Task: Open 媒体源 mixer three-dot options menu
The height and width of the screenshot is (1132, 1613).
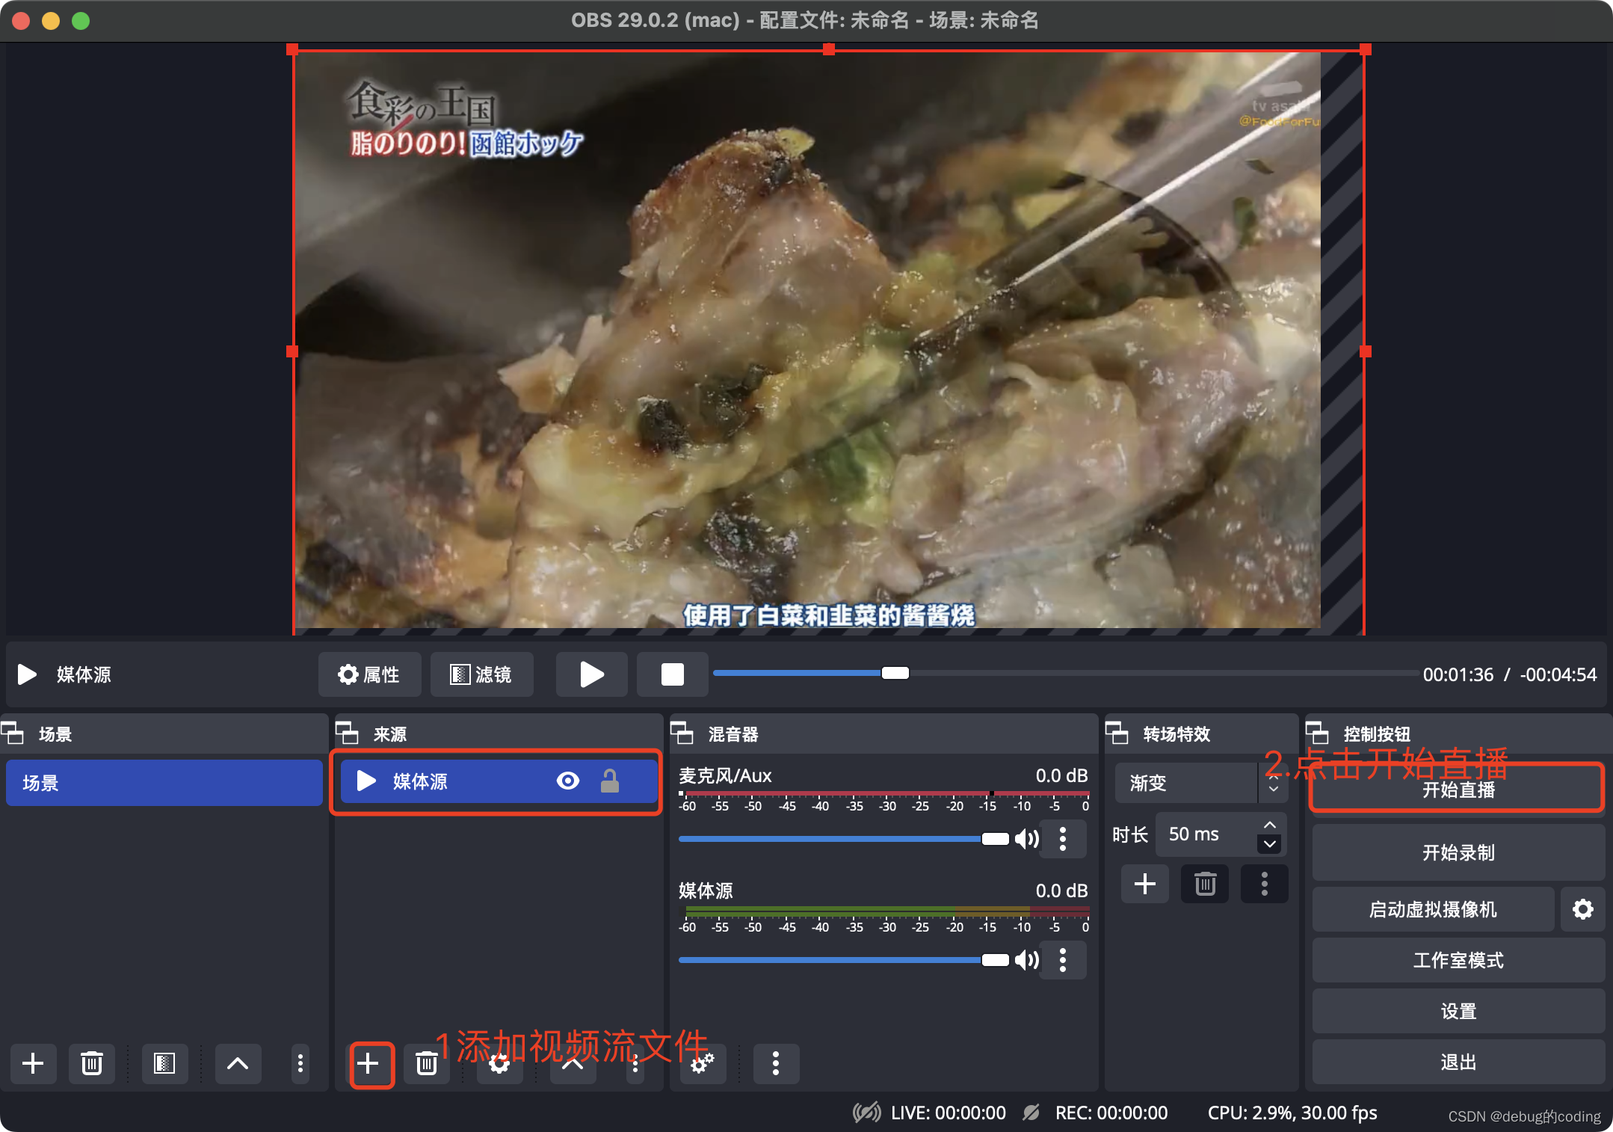Action: pyautogui.click(x=1063, y=960)
